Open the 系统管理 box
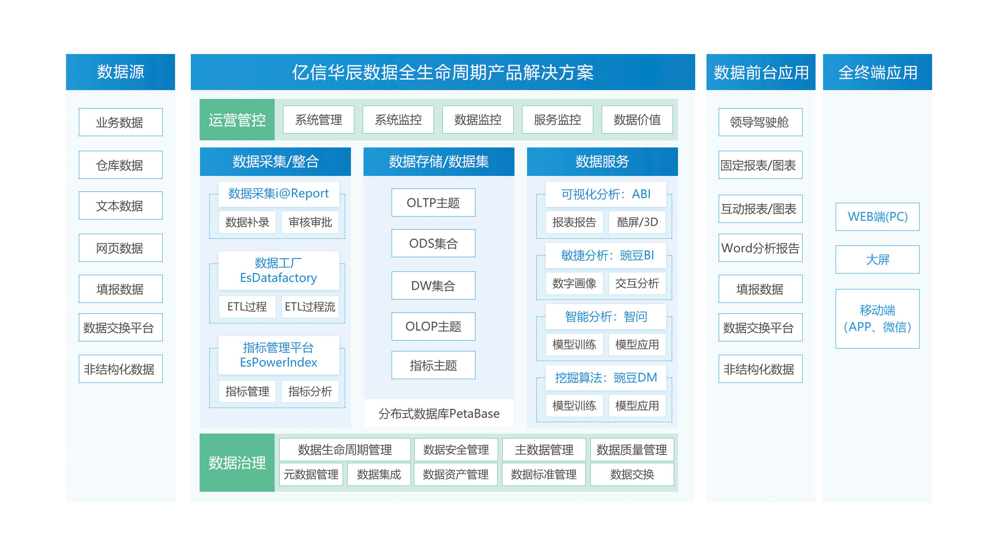This screenshot has width=1008, height=550. 319,120
